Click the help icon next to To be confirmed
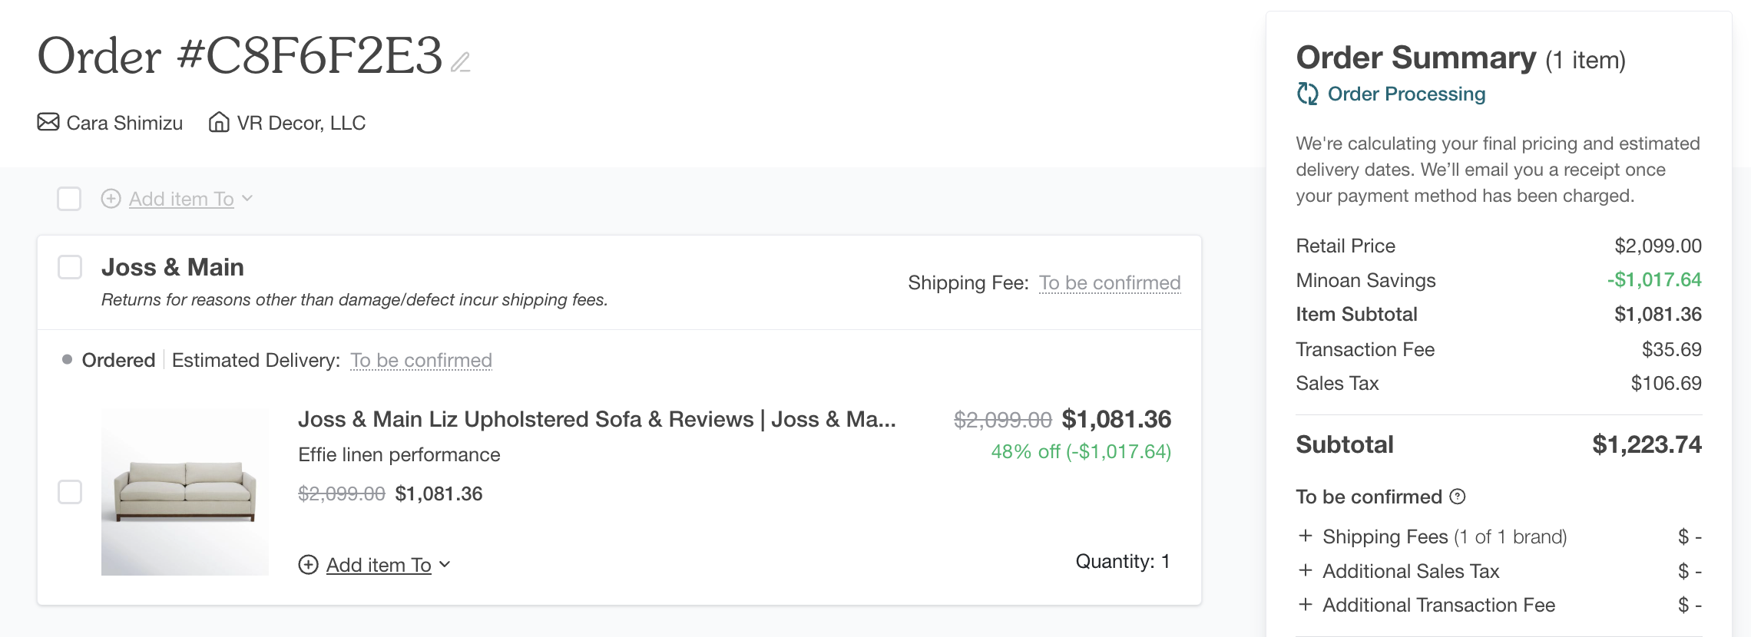Viewport: 1751px width, 637px height. click(1458, 497)
